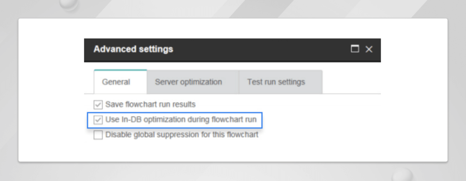Maximize the Advanced settings dialog
The height and width of the screenshot is (181, 466).
pos(355,49)
